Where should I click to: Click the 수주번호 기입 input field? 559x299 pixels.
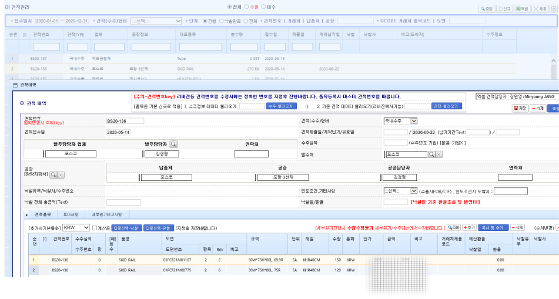(396, 143)
